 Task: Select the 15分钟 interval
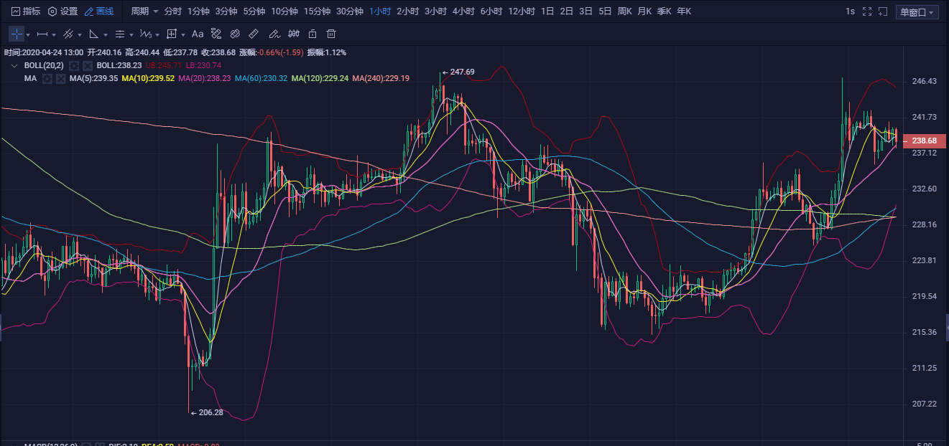318,11
